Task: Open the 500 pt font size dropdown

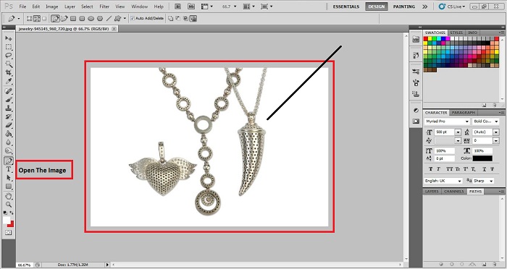Action: tap(458, 132)
